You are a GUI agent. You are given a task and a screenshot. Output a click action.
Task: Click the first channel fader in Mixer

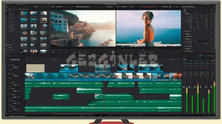[184, 87]
